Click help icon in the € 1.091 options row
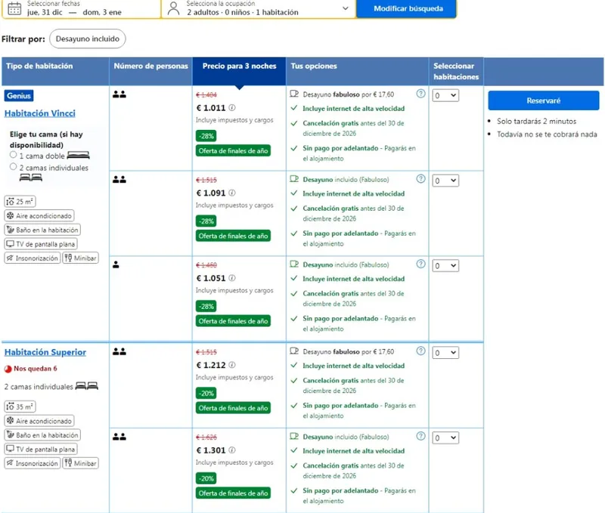Screen dimensions: 605x513 420,179
